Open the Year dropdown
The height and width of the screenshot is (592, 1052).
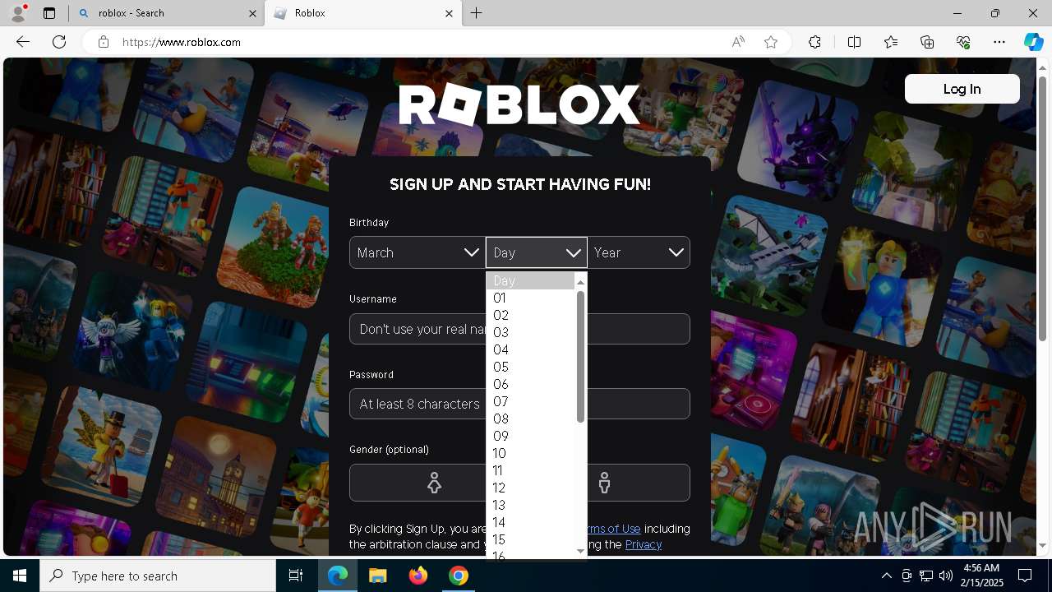[x=639, y=252]
